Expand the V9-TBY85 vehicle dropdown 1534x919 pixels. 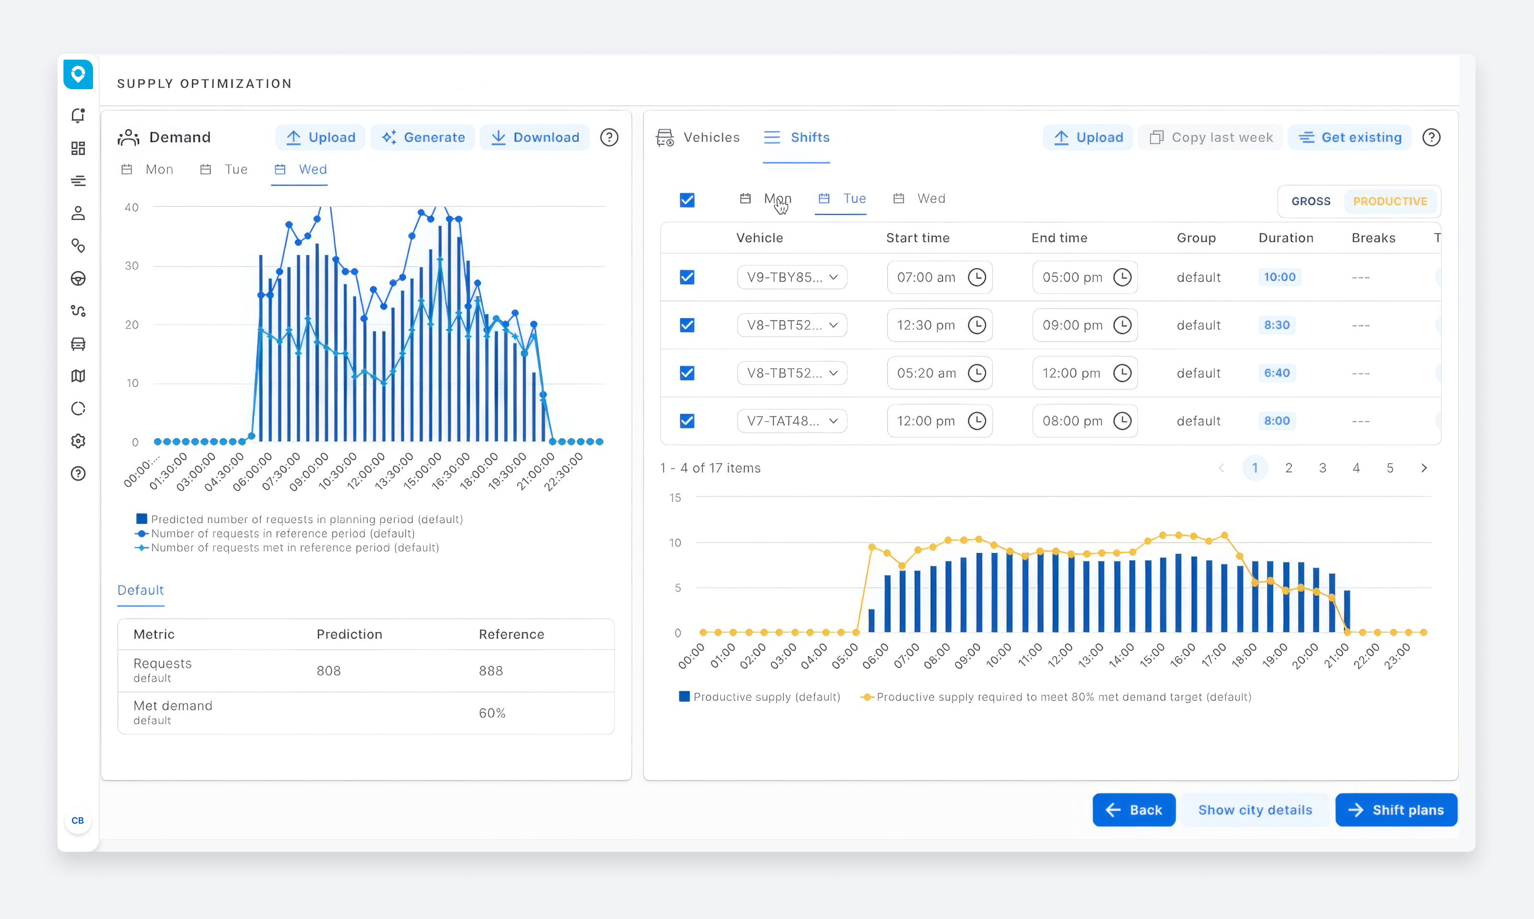coord(791,277)
